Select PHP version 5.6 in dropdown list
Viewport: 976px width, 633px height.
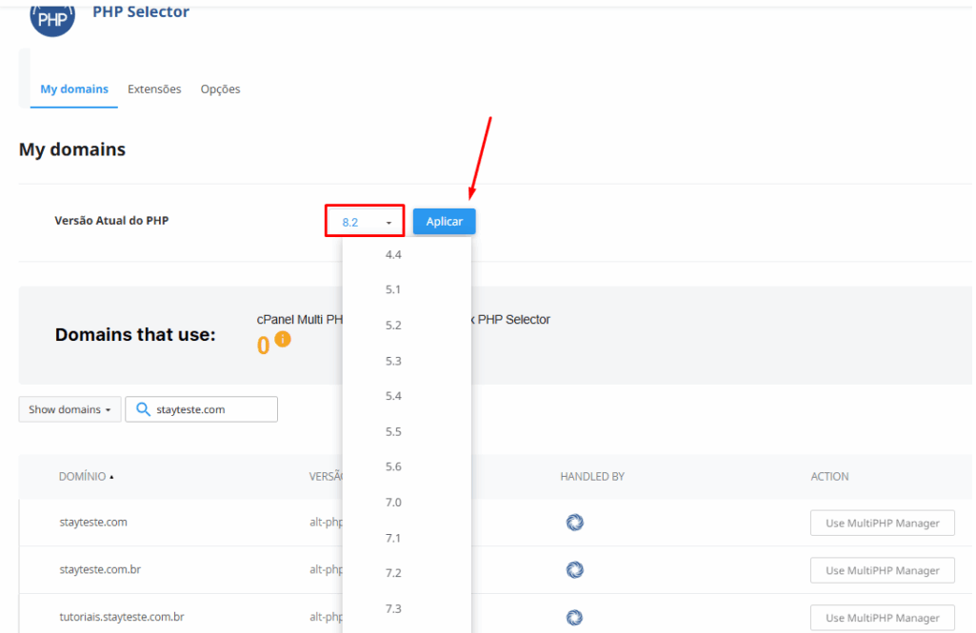point(393,466)
